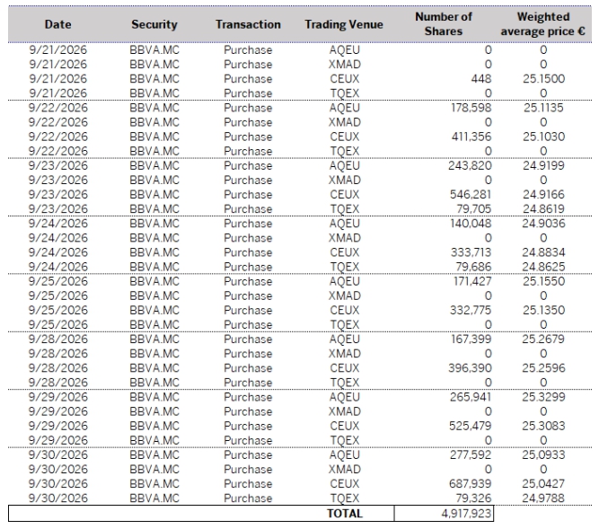Click the Number of Shares header
The image size is (599, 529).
tap(444, 23)
